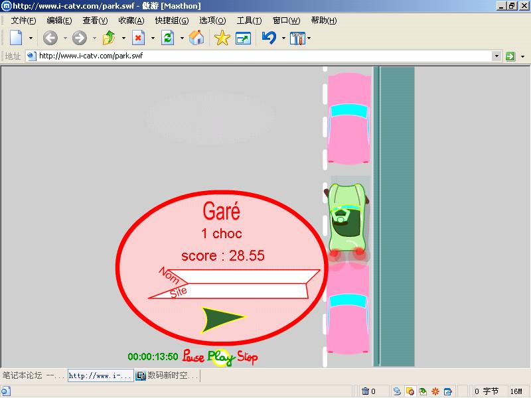Viewport: 531px width, 398px height.
Task: Open Favorites with the star icon
Action: click(222, 38)
